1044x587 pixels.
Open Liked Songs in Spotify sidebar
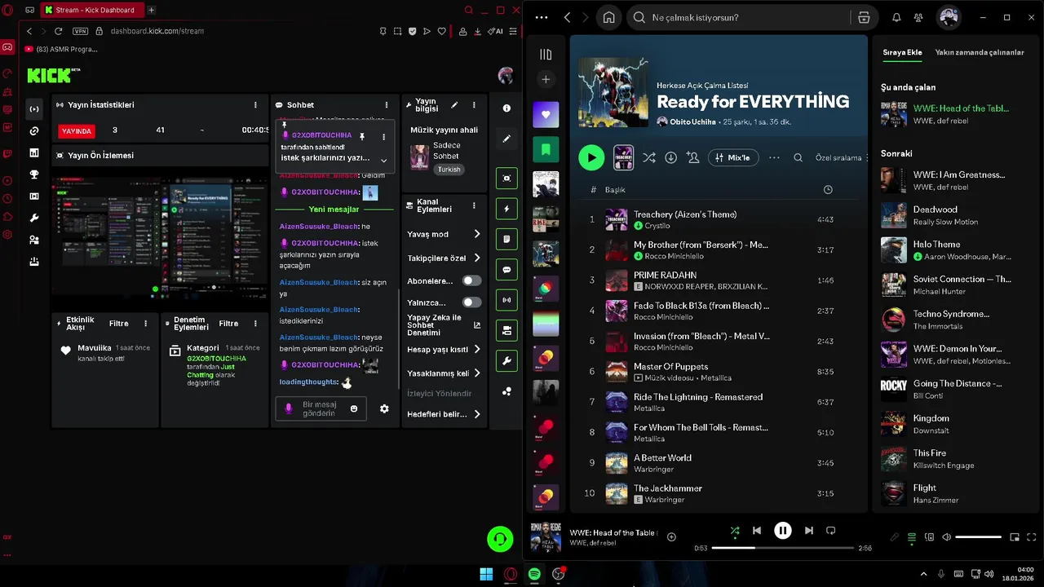coord(546,114)
